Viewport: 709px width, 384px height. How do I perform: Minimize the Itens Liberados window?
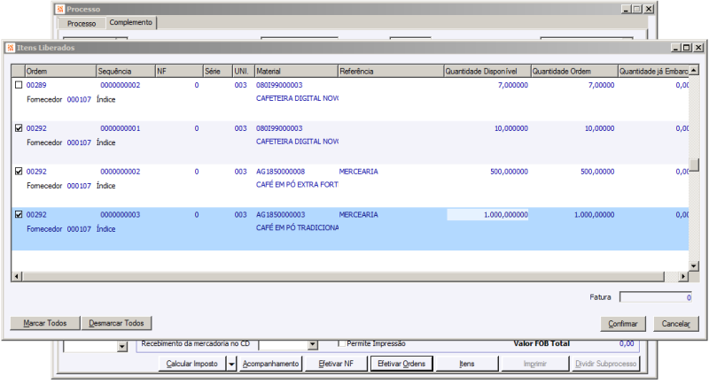pyautogui.click(x=676, y=48)
